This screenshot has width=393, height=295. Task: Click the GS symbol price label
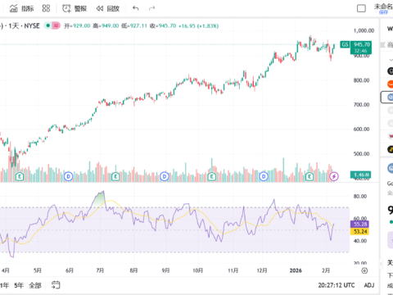[345, 44]
